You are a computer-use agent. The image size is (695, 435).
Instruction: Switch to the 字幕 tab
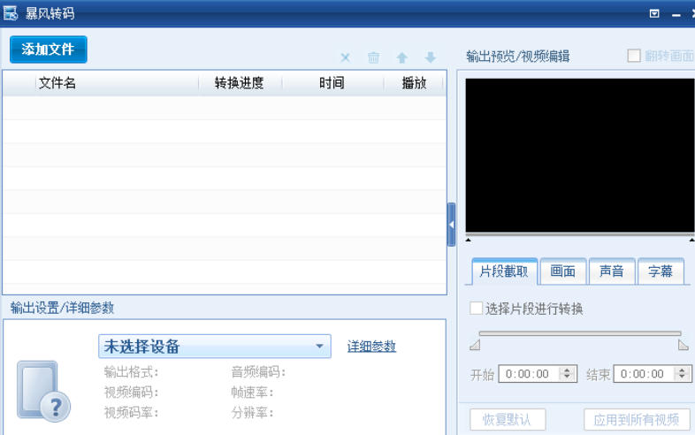click(661, 271)
